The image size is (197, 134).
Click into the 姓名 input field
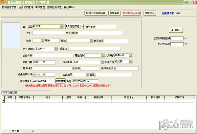[48, 33]
